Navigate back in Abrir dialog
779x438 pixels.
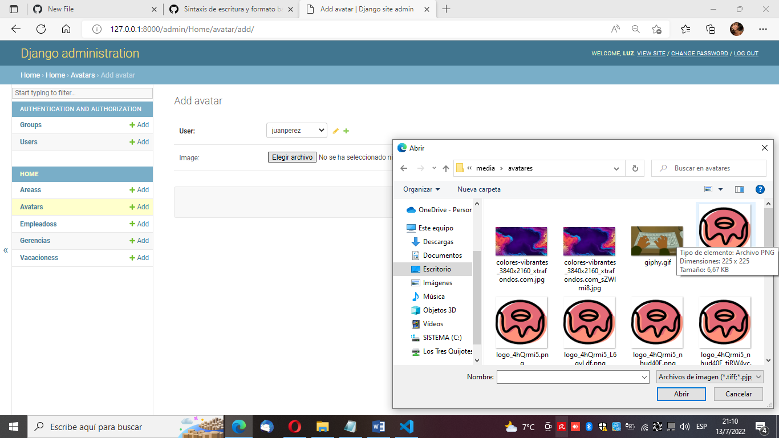(404, 168)
